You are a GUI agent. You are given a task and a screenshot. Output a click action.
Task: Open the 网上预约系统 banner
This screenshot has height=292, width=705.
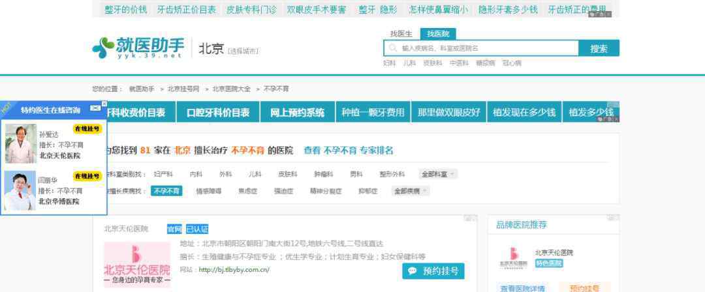297,112
